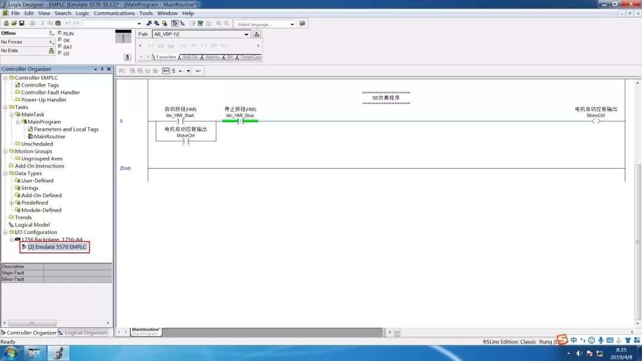Select the btn_HMI_Start contact
The height and width of the screenshot is (361, 642).
click(x=181, y=121)
